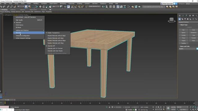Open the Rendering menu
198x111 pixels.
(x=63, y=4)
